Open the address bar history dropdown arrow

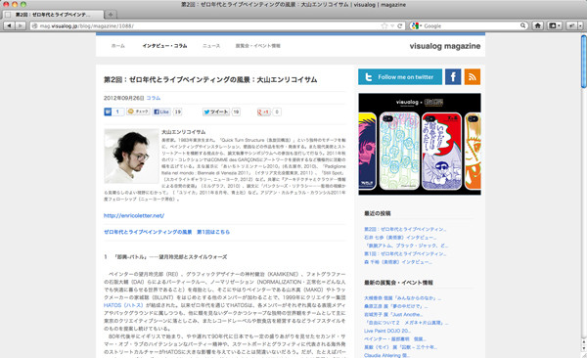tap(392, 25)
